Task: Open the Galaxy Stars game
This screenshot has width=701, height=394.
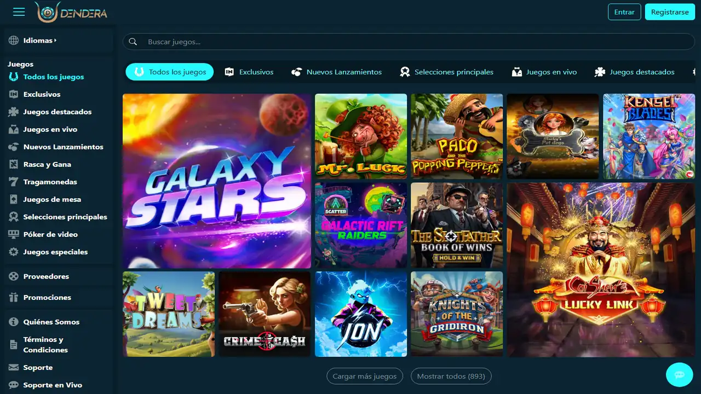Action: (217, 181)
